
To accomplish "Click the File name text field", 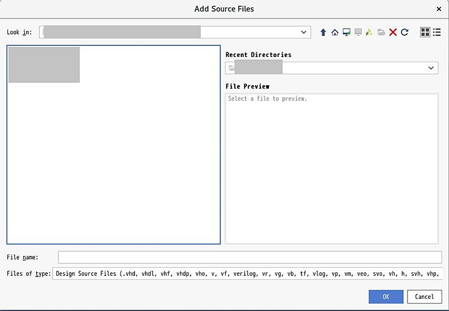I will click(x=250, y=257).
